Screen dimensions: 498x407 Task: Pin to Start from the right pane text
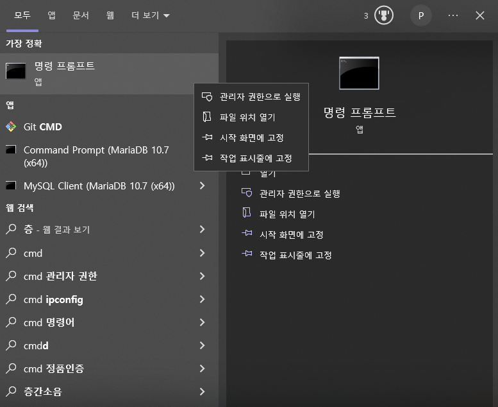(292, 234)
